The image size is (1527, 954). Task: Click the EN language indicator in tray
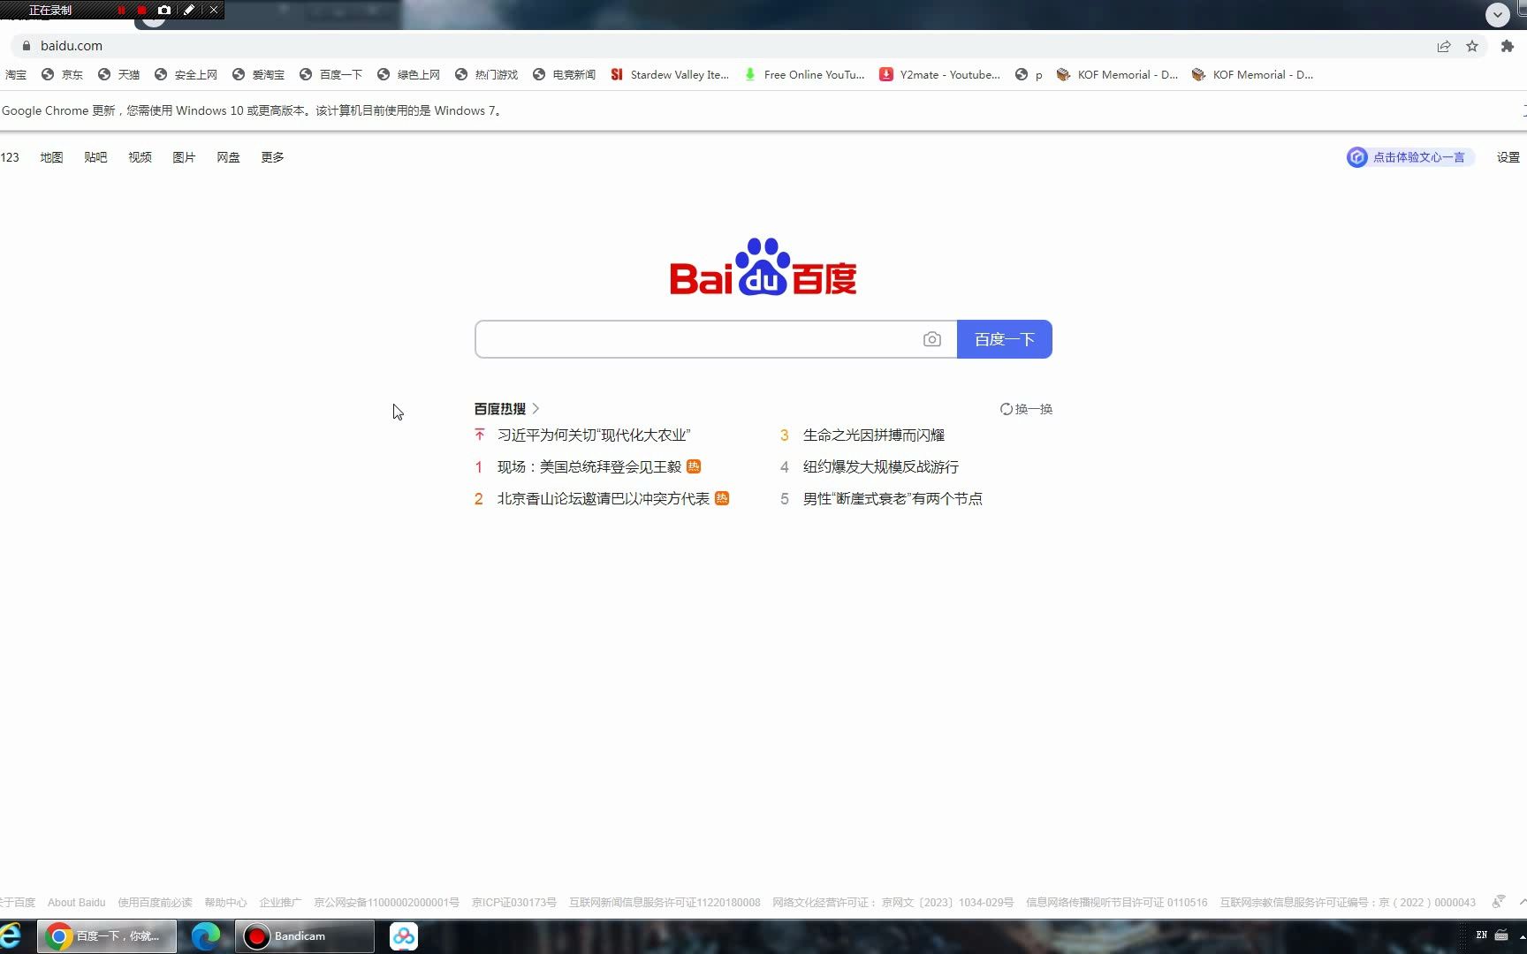(x=1482, y=935)
